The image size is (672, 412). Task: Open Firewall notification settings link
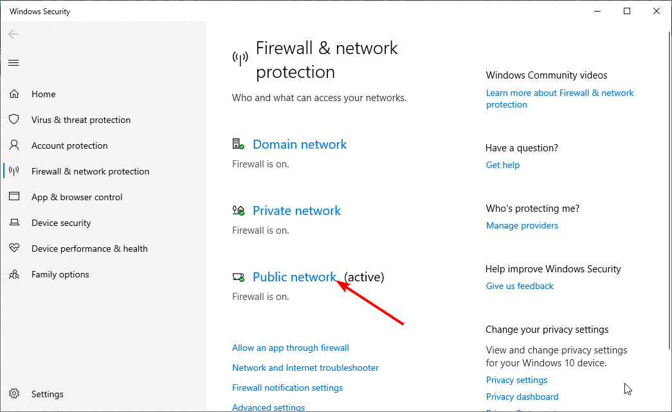287,388
